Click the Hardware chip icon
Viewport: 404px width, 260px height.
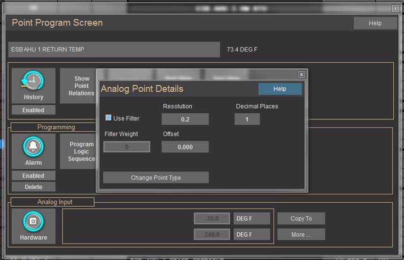click(x=33, y=221)
